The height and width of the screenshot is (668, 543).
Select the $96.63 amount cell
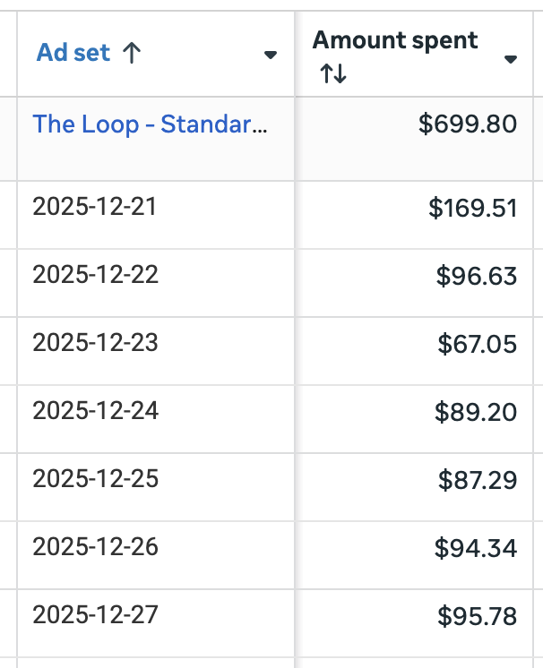477,277
